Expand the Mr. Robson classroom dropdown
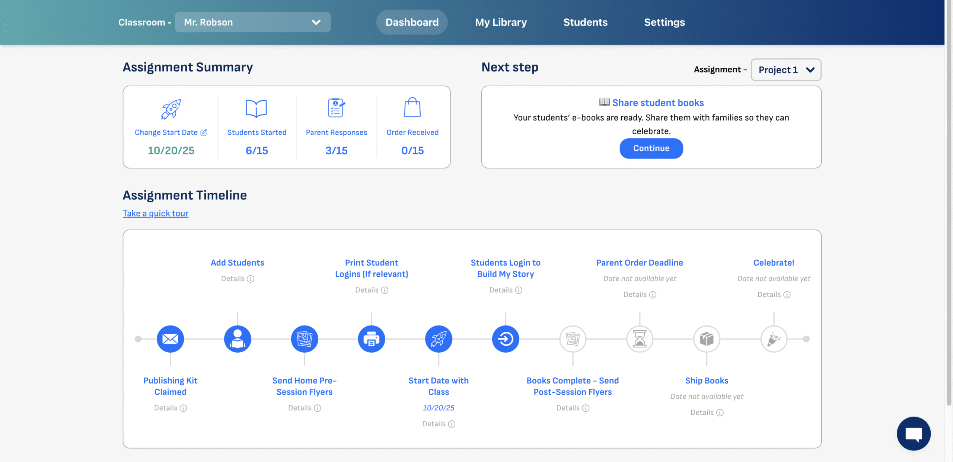The height and width of the screenshot is (462, 953). click(253, 22)
